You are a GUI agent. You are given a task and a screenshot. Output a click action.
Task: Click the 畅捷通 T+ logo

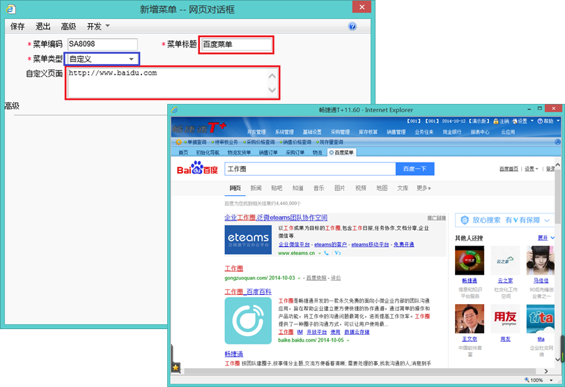pyautogui.click(x=200, y=128)
